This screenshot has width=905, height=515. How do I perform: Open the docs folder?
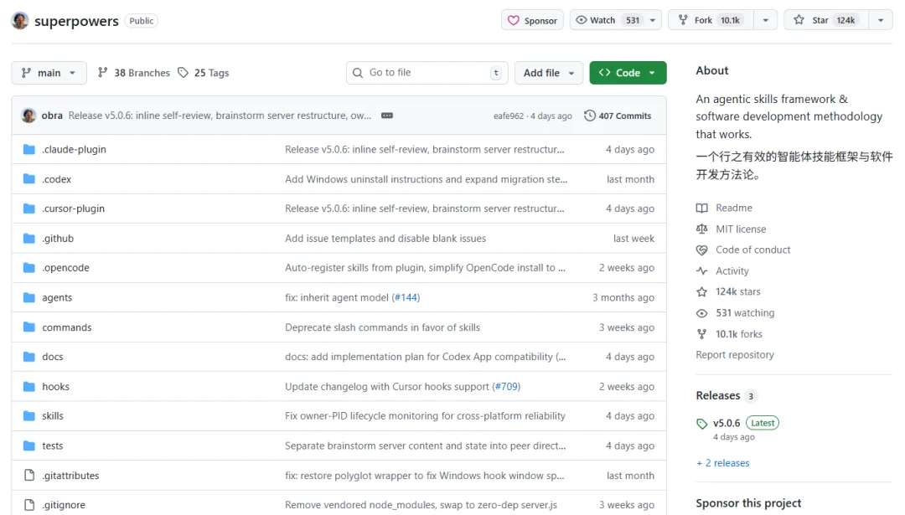point(53,357)
